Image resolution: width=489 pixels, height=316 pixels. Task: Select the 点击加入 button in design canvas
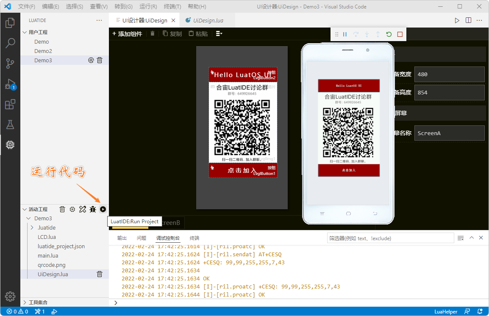[x=243, y=170]
